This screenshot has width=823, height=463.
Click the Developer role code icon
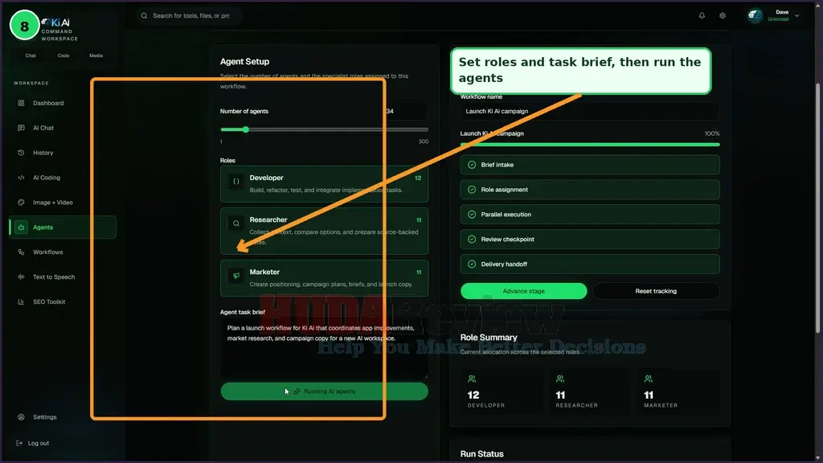click(236, 181)
